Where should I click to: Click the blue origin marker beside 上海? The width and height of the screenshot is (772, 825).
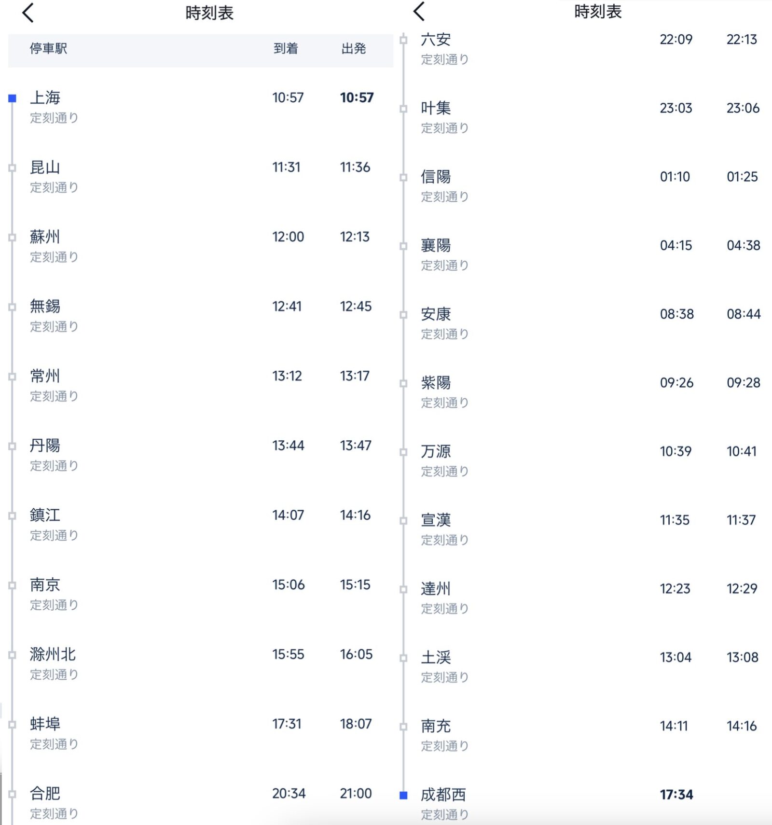[13, 98]
